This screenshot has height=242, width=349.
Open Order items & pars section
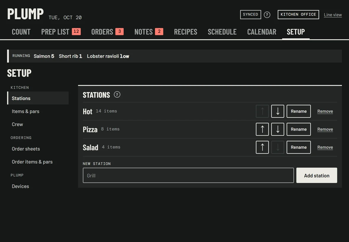[38, 162]
